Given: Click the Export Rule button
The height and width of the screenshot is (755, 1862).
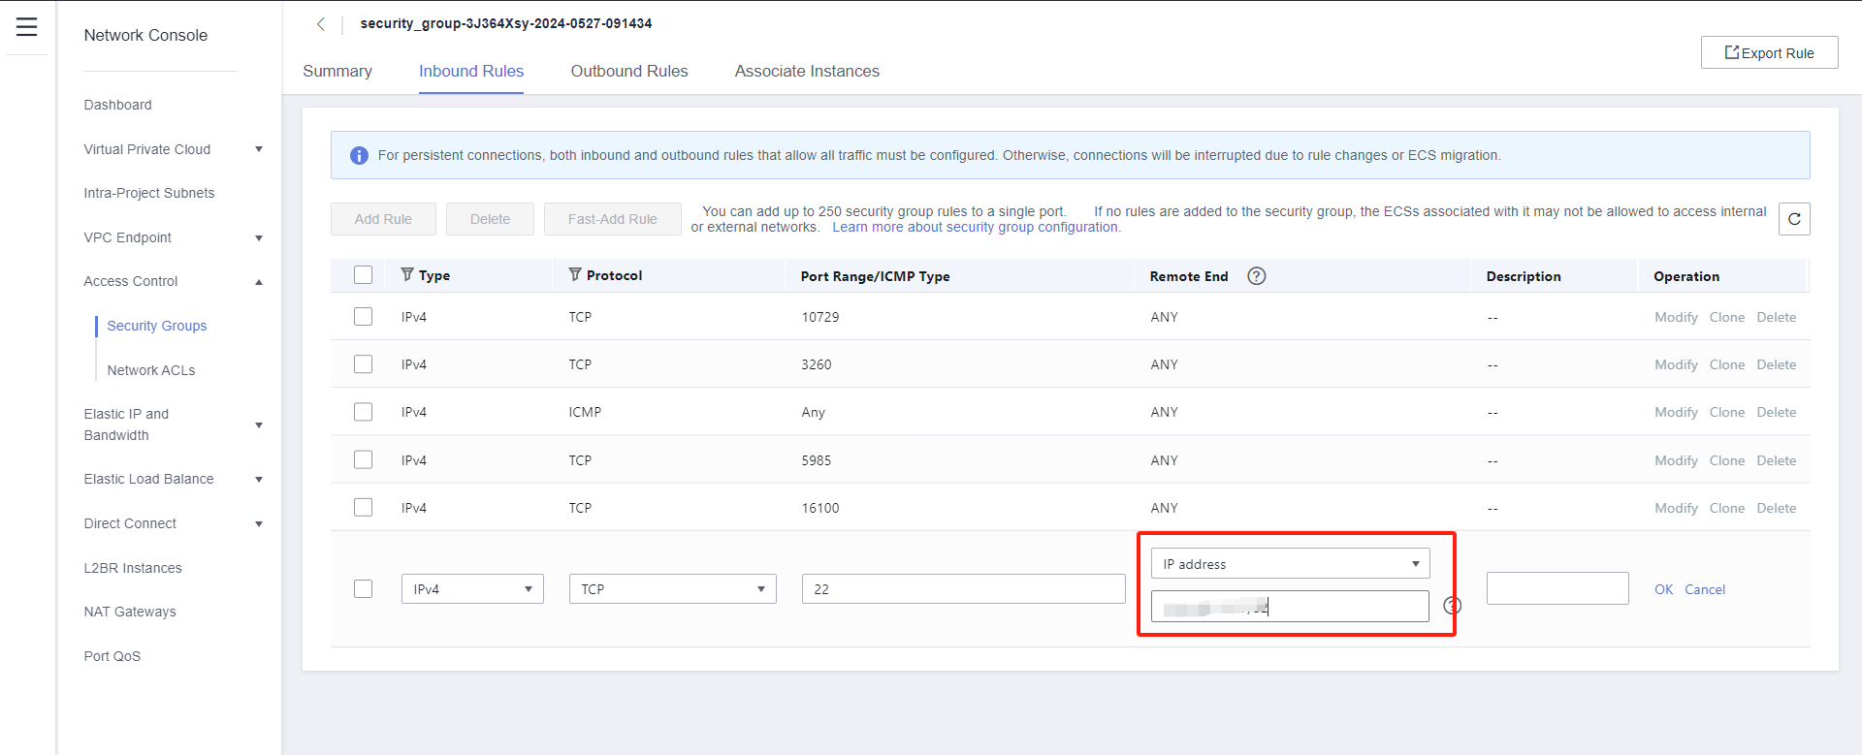Looking at the screenshot, I should click(x=1769, y=52).
